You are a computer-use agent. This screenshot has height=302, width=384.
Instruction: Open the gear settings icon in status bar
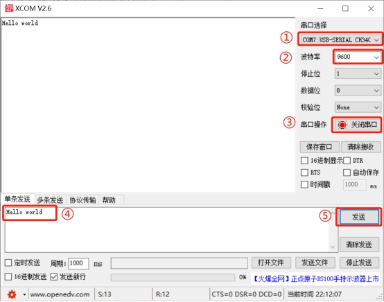coord(12,294)
